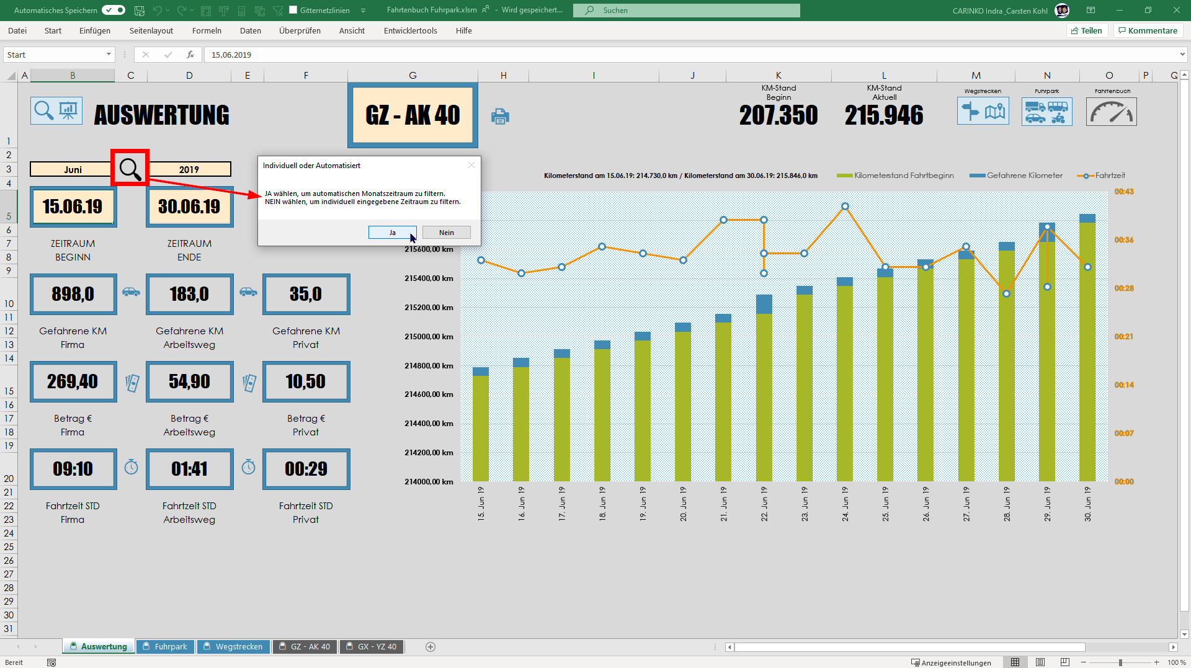Click the select all corner triangle
Viewport: 1191px width, 668px height.
pos(11,76)
